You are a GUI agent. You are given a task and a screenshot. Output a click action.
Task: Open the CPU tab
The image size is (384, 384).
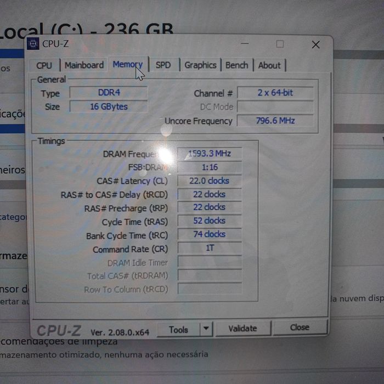pos(44,65)
